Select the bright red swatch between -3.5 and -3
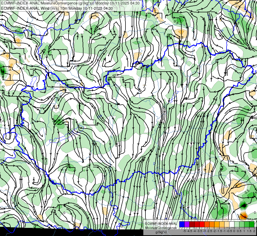Screen dimensions: 257x236 202,224
